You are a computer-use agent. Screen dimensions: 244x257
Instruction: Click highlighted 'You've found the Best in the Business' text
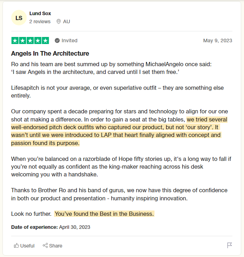[104, 214]
